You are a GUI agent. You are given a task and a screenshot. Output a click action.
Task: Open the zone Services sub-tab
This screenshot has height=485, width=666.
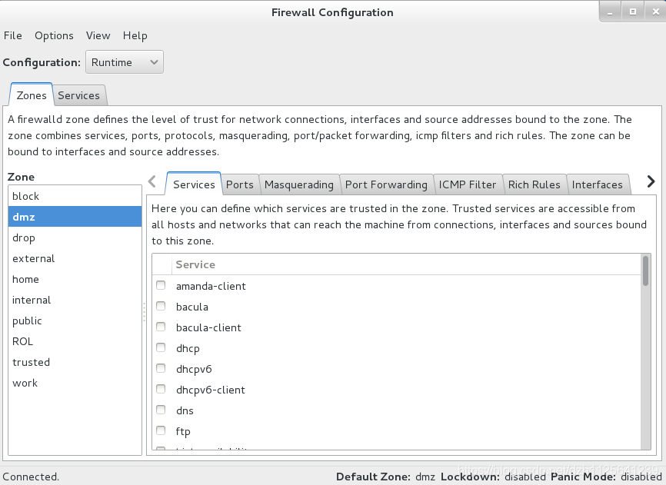point(194,184)
